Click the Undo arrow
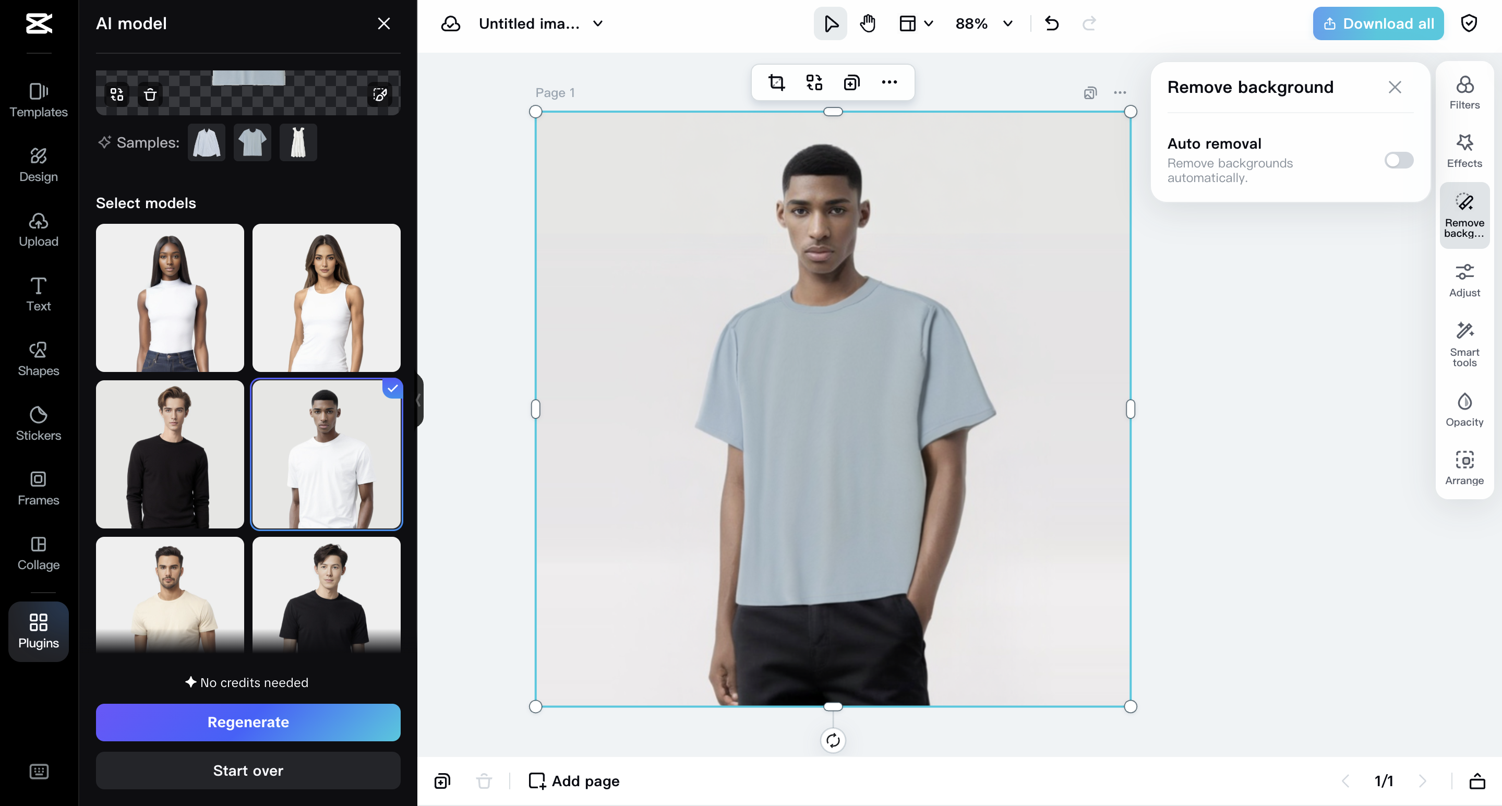The height and width of the screenshot is (806, 1502). coord(1051,24)
